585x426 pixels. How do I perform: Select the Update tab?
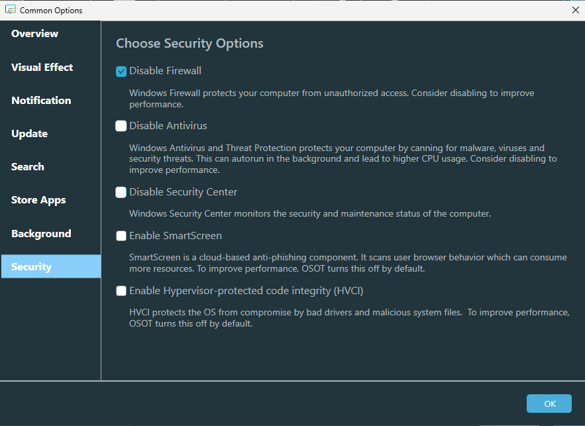tap(30, 134)
